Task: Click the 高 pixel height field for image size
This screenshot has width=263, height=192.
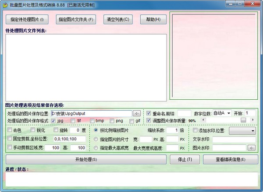Action: (x=172, y=139)
